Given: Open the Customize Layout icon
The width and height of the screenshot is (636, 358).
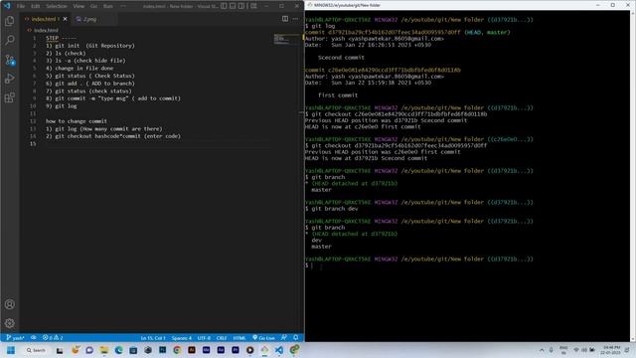Looking at the screenshot, I should (x=253, y=6).
